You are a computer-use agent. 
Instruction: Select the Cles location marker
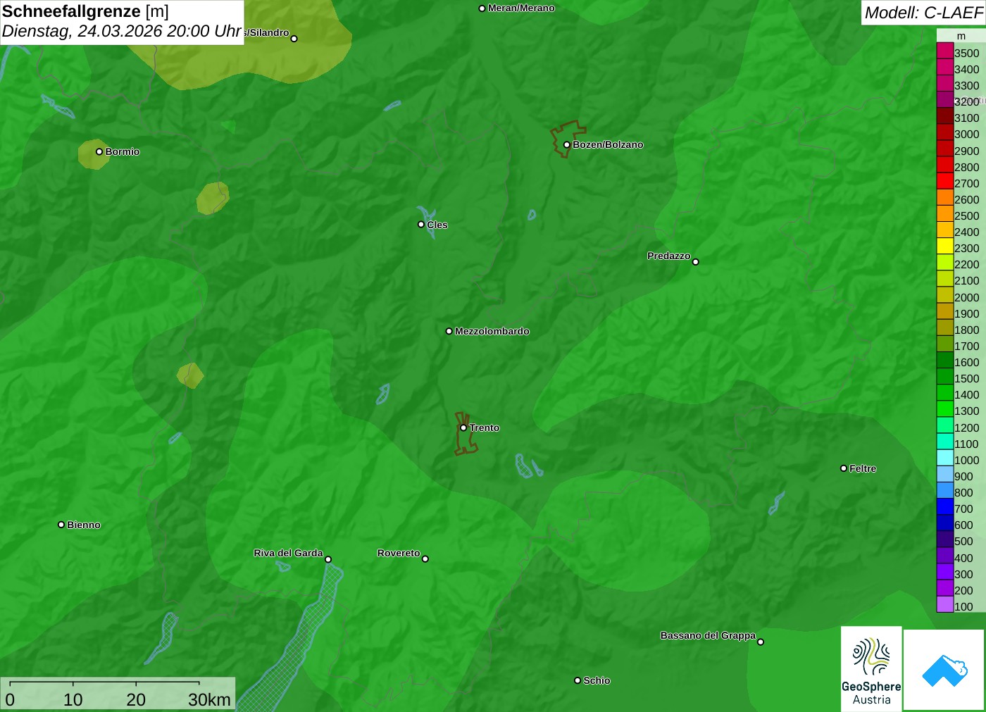click(x=421, y=225)
